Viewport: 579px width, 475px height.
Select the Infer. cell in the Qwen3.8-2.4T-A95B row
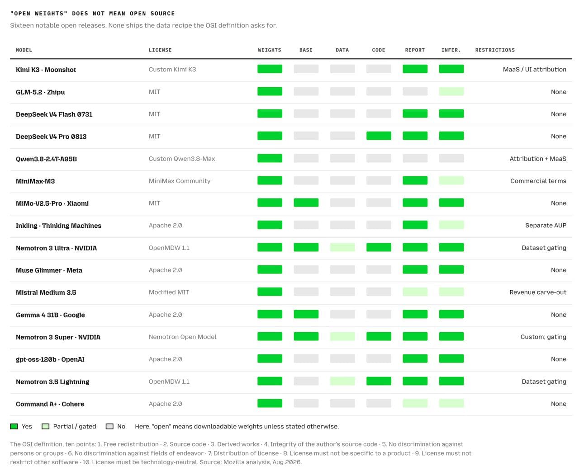(x=451, y=159)
